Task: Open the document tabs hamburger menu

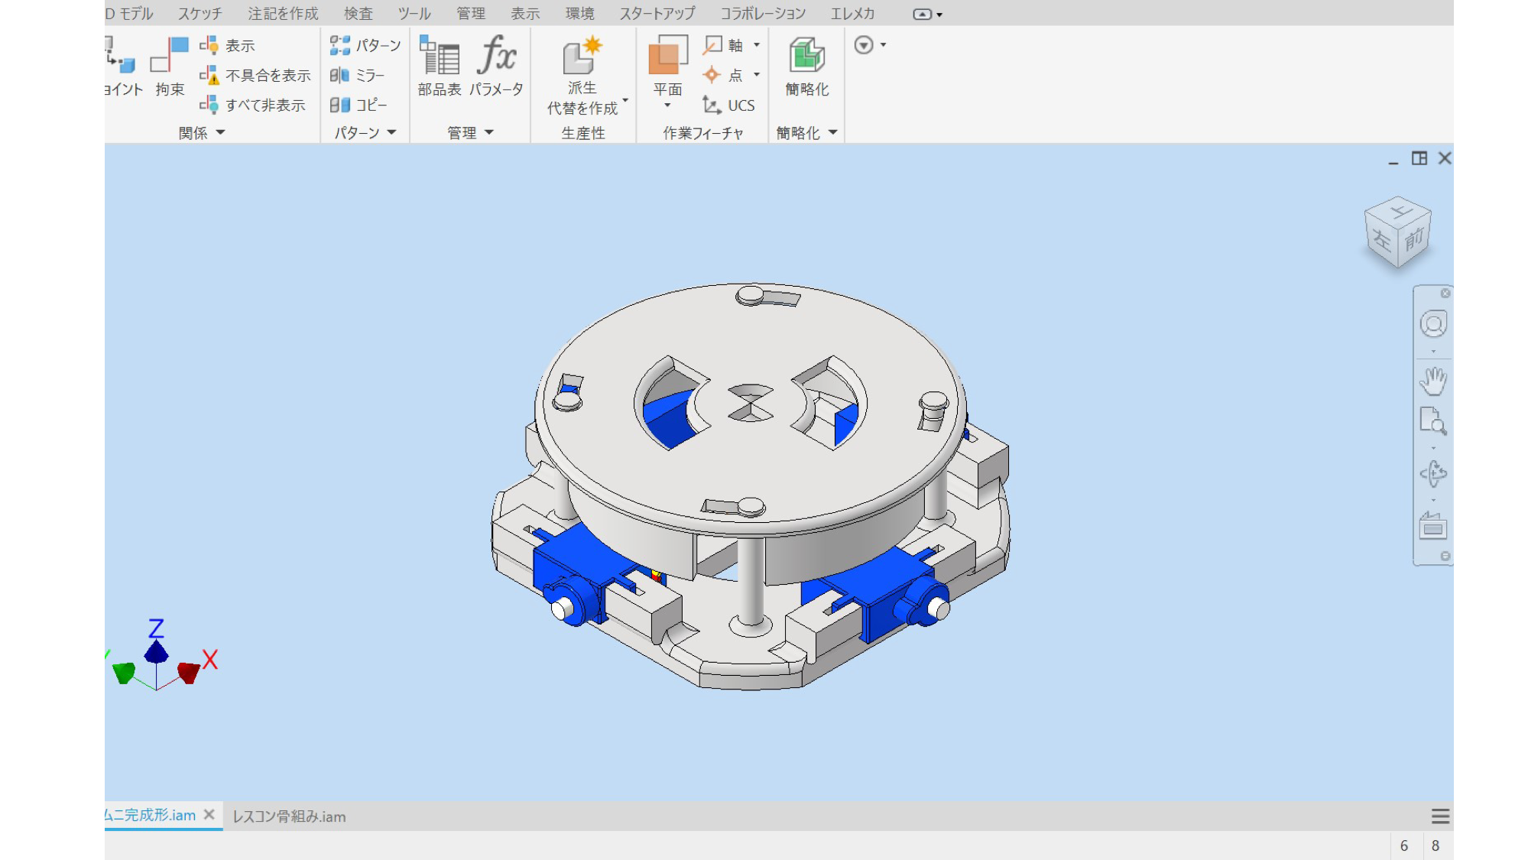Action: (x=1440, y=816)
